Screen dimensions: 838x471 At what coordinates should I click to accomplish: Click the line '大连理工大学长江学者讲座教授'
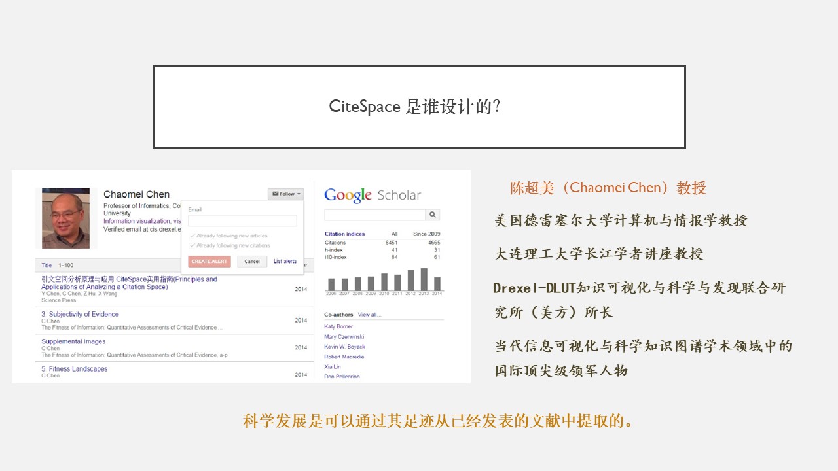pos(599,254)
